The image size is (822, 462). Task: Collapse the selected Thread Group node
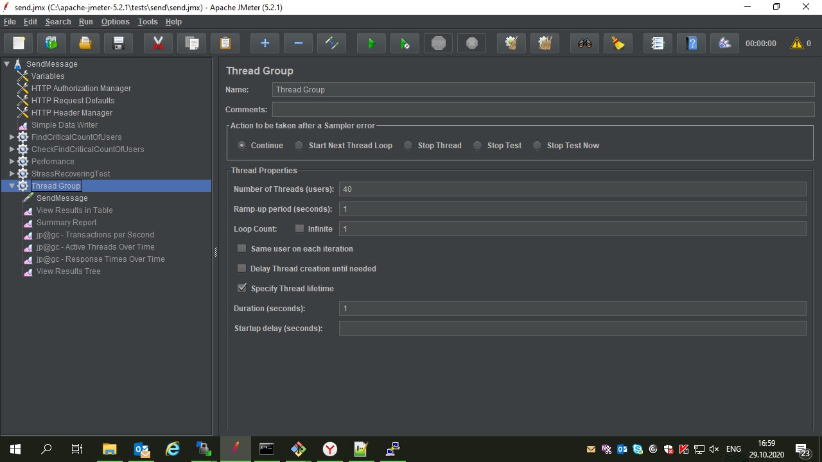[12, 186]
